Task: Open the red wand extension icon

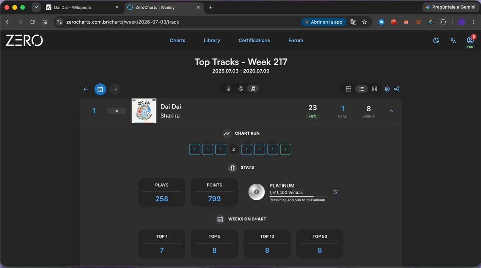Action: coord(394,22)
